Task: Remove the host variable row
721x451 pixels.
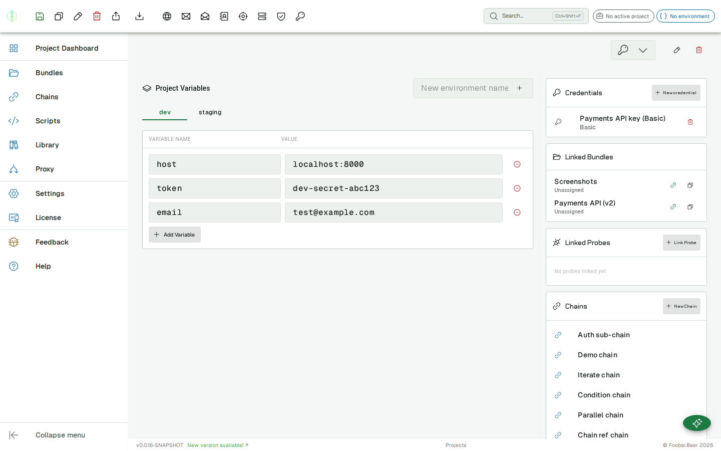Action: 517,164
